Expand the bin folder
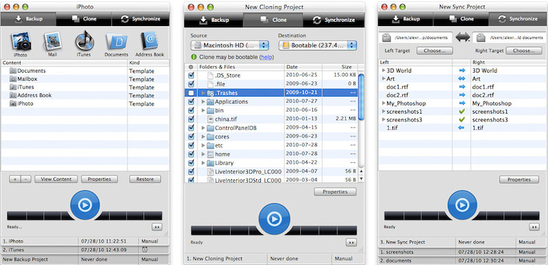Viewport: 548px width, 265px height. [x=203, y=110]
